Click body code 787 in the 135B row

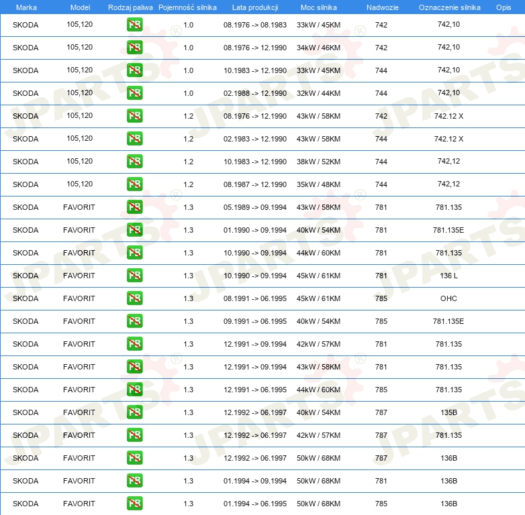click(x=381, y=412)
